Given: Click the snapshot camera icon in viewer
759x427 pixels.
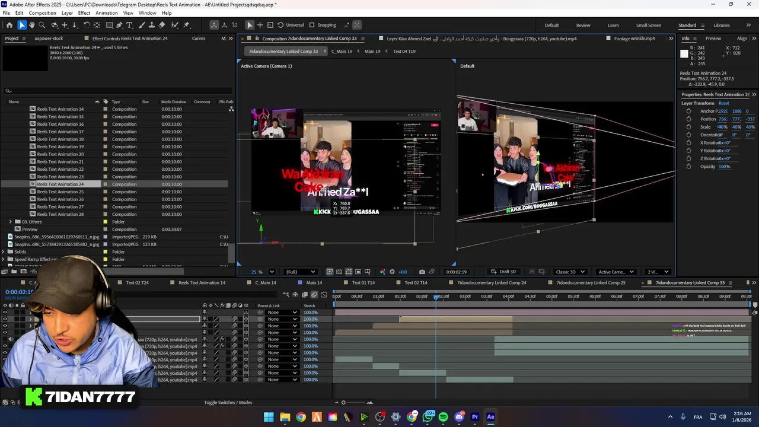Looking at the screenshot, I should point(422,272).
